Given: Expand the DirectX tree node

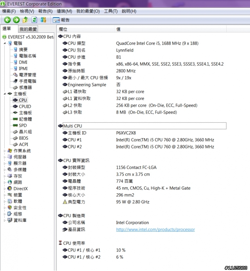Looking at the screenshot, I should coord(5,189).
